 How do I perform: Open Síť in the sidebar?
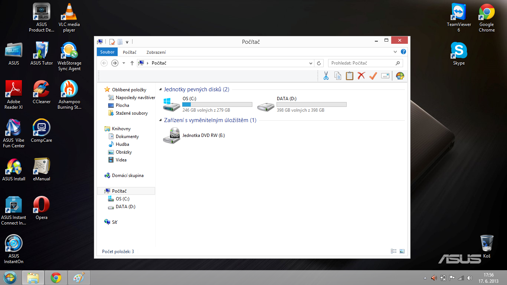click(111, 222)
